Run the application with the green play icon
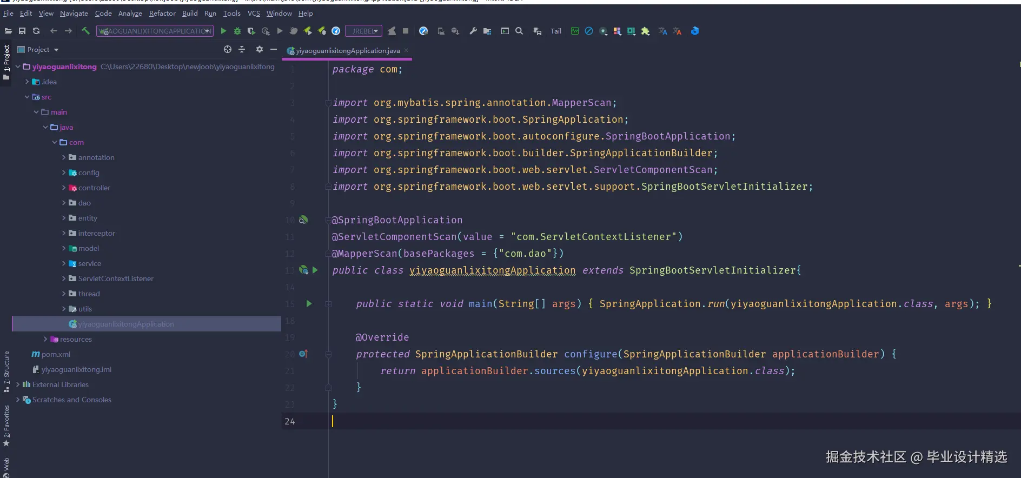Image resolution: width=1021 pixels, height=478 pixels. pos(223,31)
